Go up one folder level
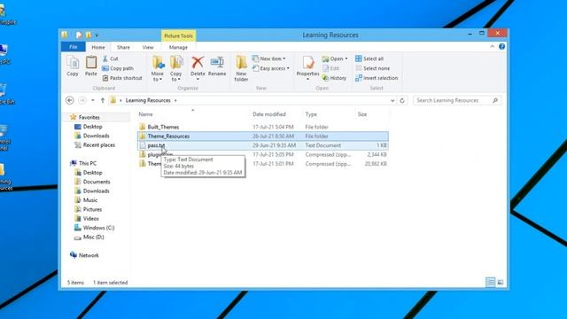This screenshot has width=567, height=319. (103, 100)
